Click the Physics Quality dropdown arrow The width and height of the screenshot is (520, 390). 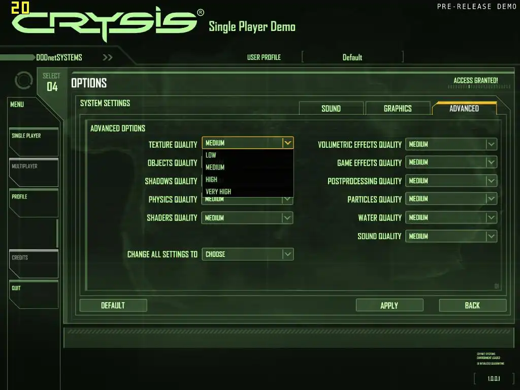(x=287, y=199)
